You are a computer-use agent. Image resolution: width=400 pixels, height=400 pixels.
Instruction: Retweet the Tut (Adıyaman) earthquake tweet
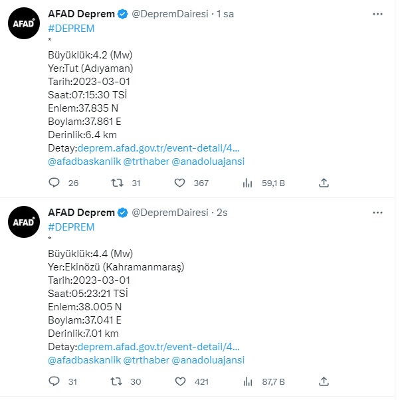pos(117,183)
